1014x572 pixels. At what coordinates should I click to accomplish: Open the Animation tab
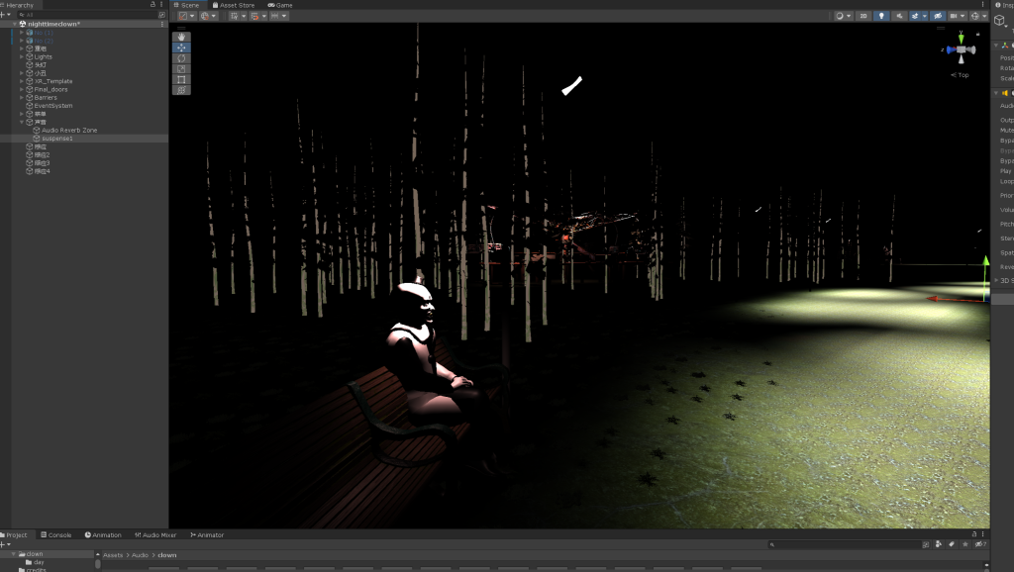(103, 535)
